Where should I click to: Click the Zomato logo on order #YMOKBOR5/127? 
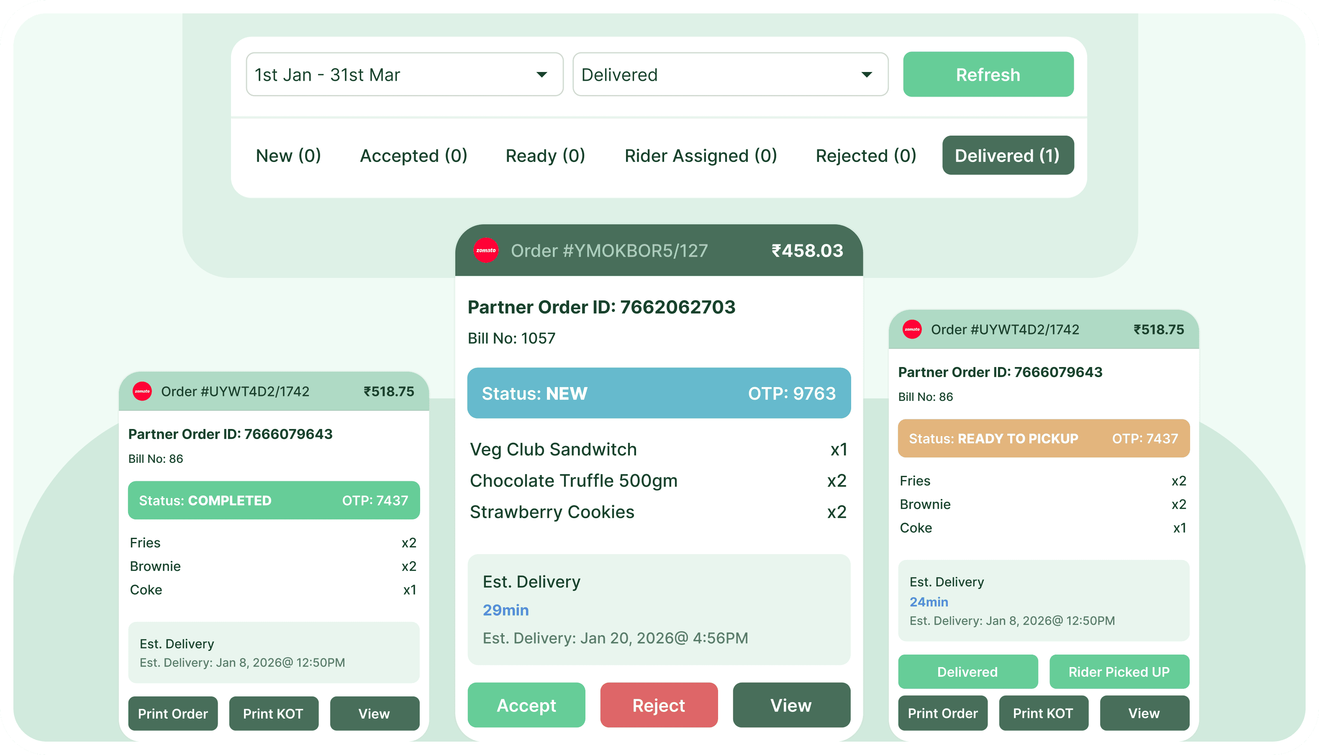(486, 250)
